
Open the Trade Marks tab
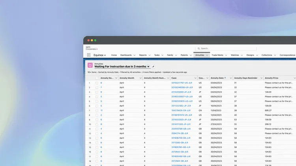point(217,55)
